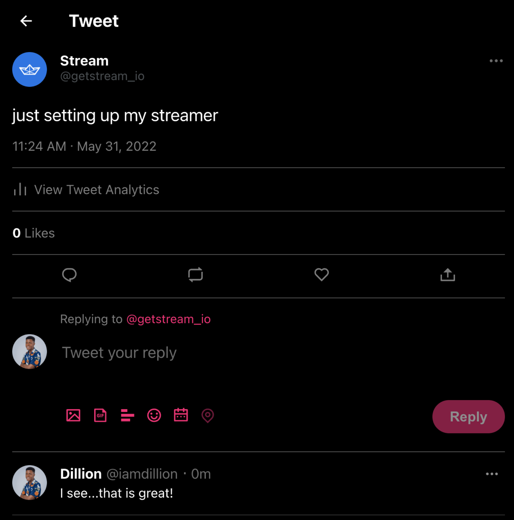Open more options on Stream's tweet
This screenshot has height=520, width=514.
(496, 61)
